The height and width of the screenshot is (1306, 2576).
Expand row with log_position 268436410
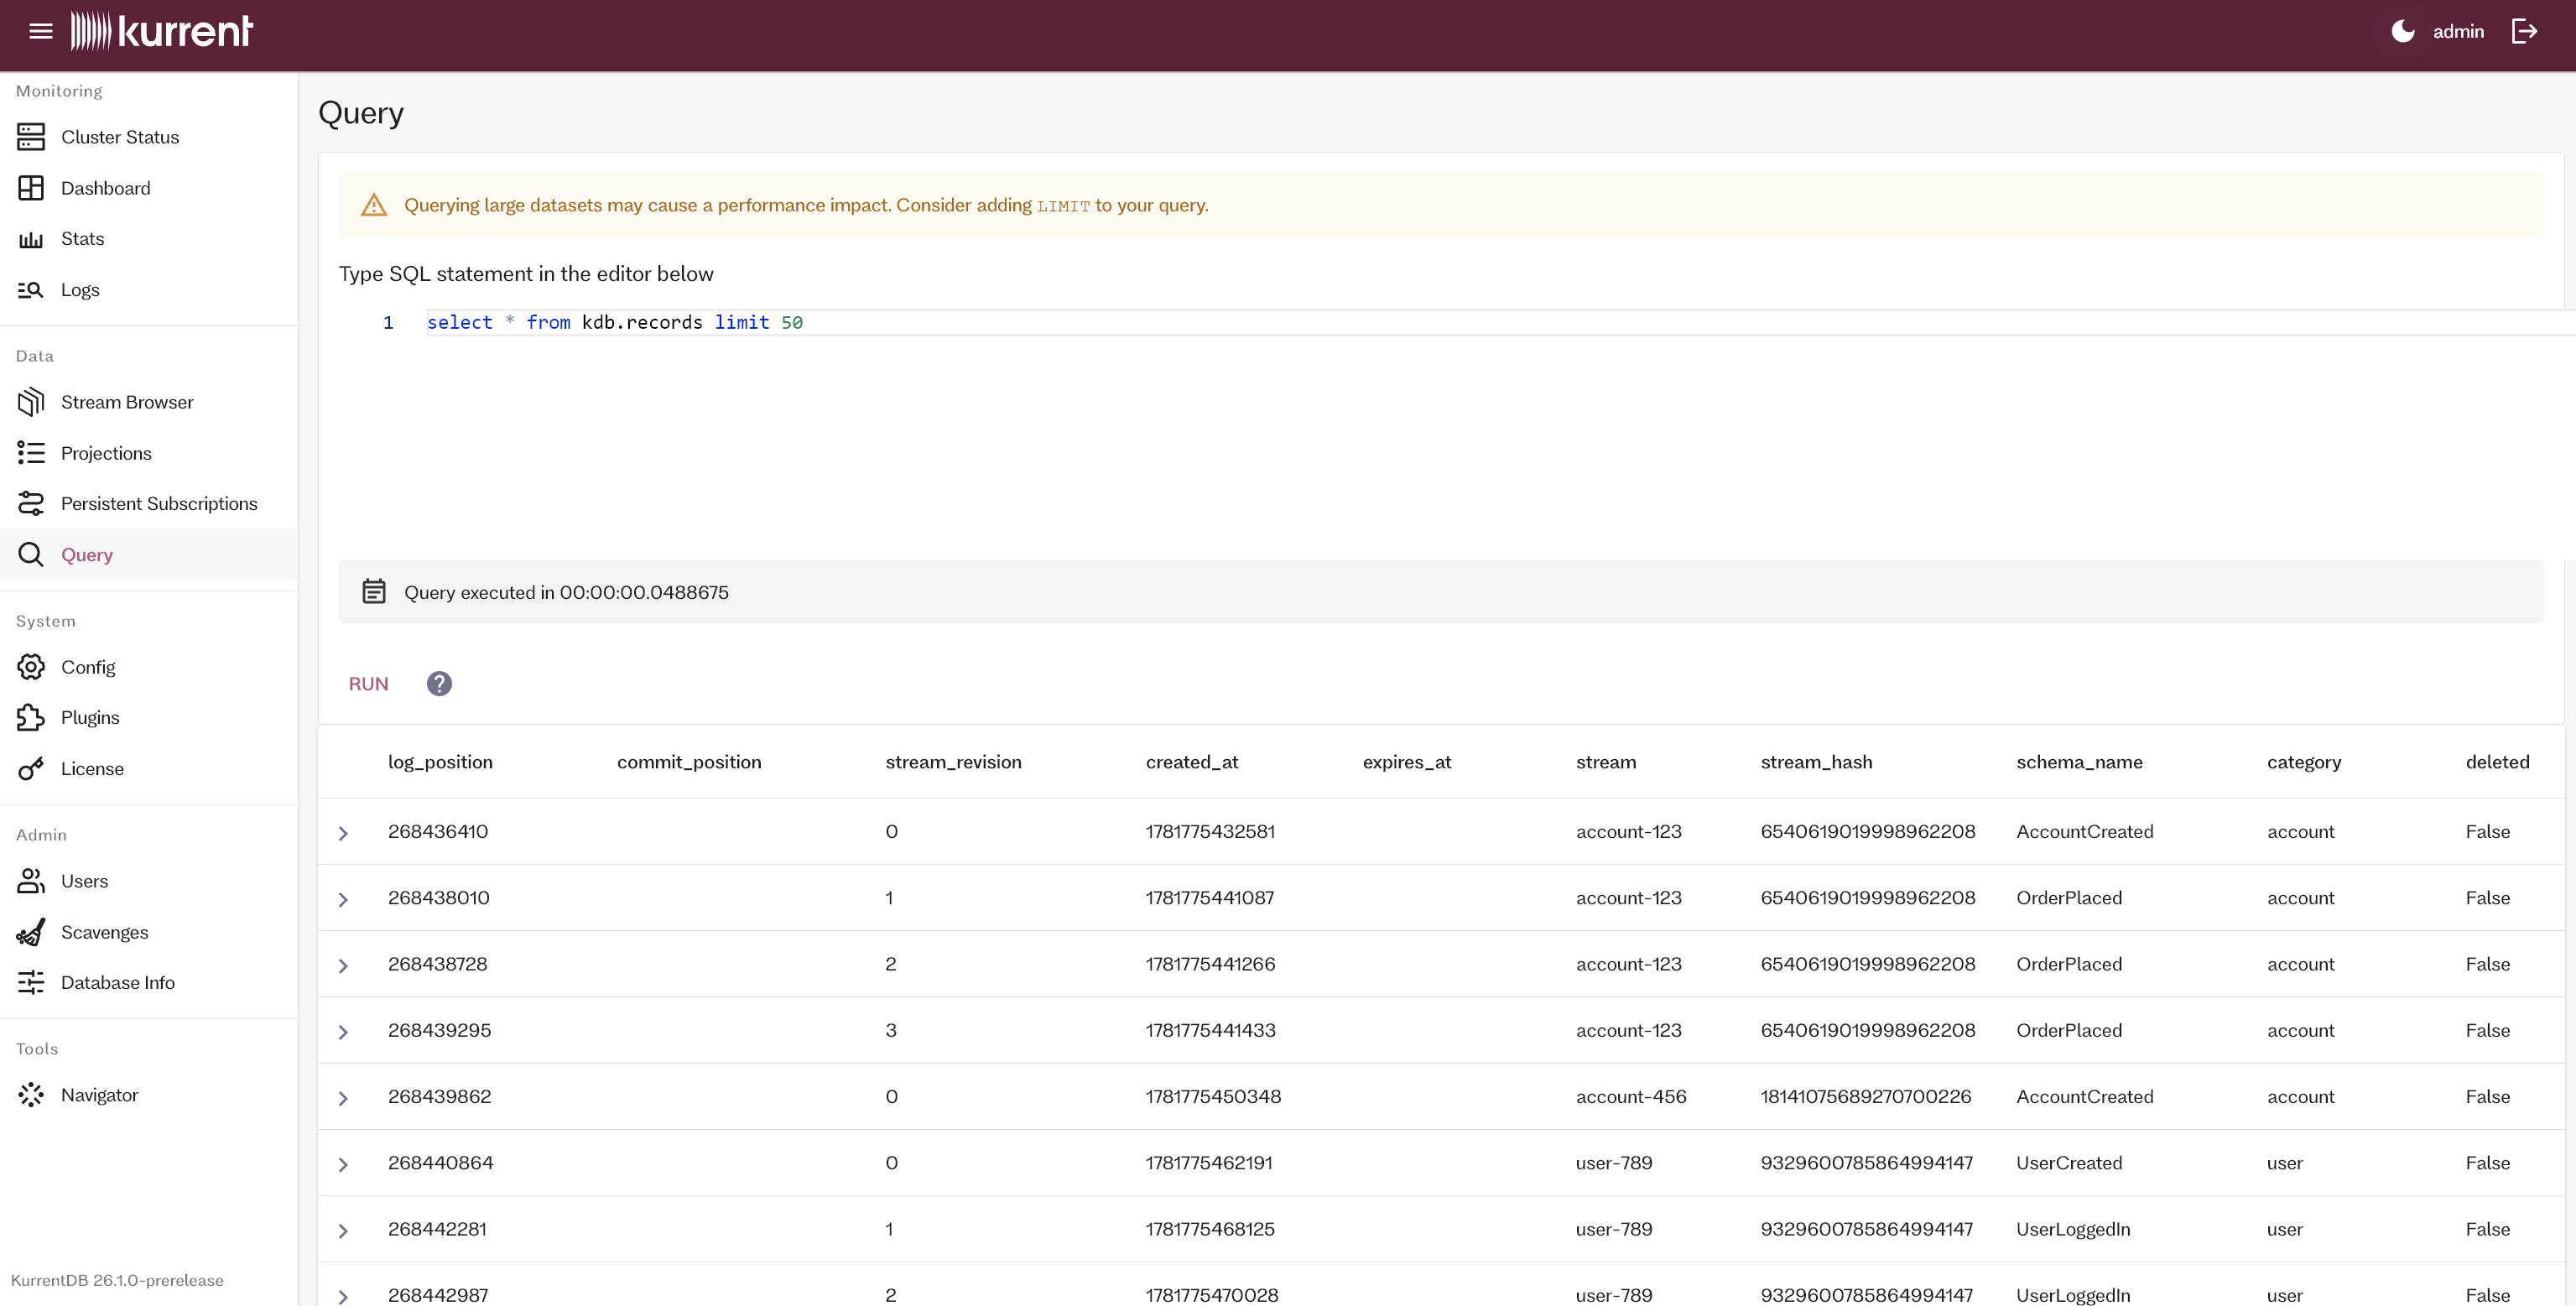click(343, 833)
